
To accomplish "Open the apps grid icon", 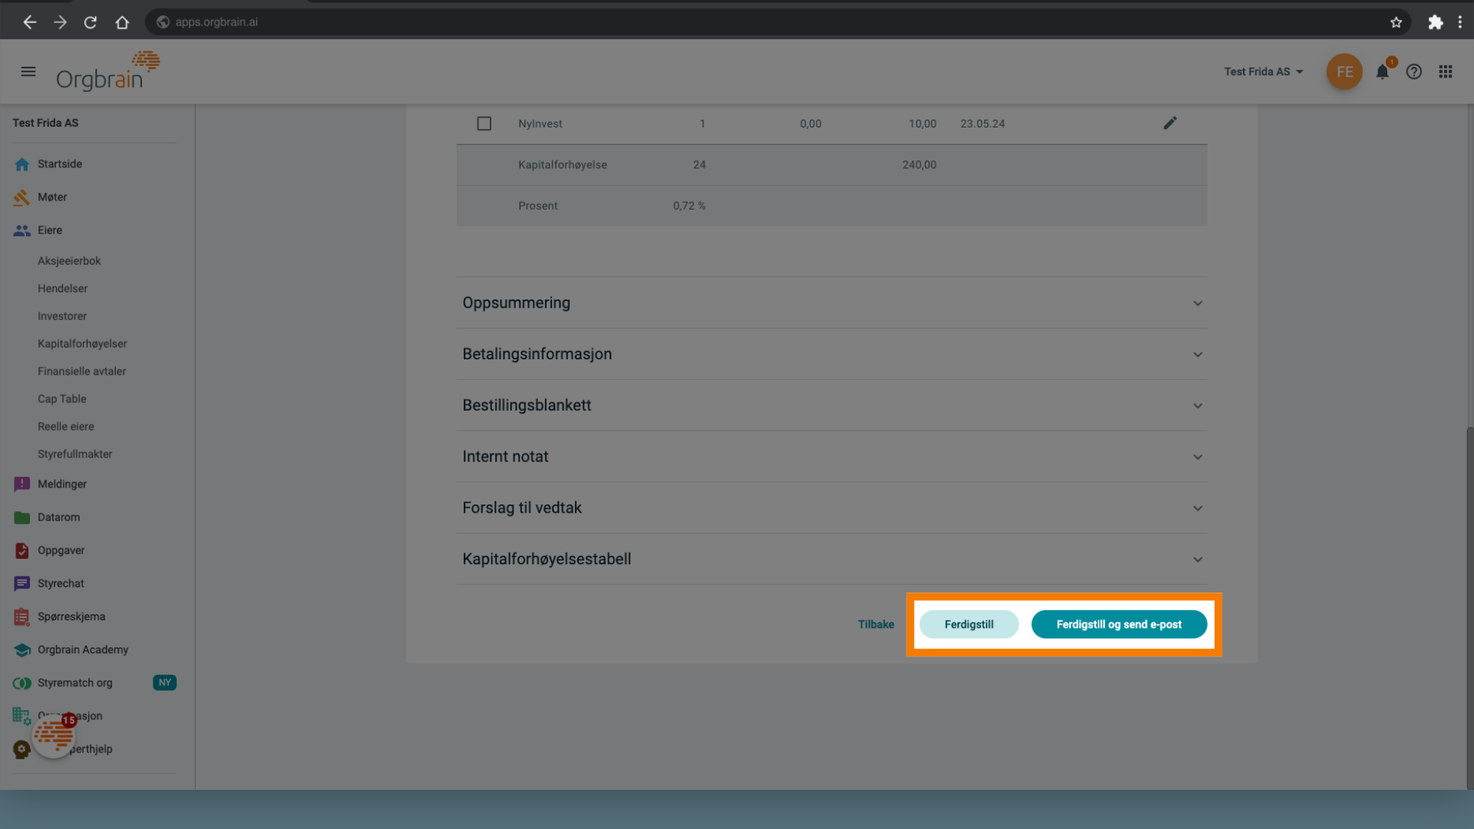I will click(x=1446, y=71).
